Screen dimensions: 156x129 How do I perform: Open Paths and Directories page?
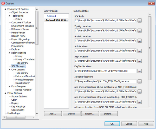click(25, 76)
